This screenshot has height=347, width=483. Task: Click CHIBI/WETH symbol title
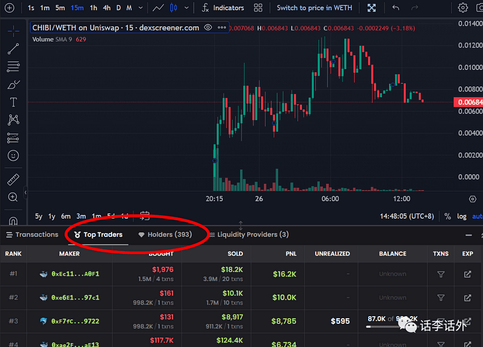click(115, 28)
